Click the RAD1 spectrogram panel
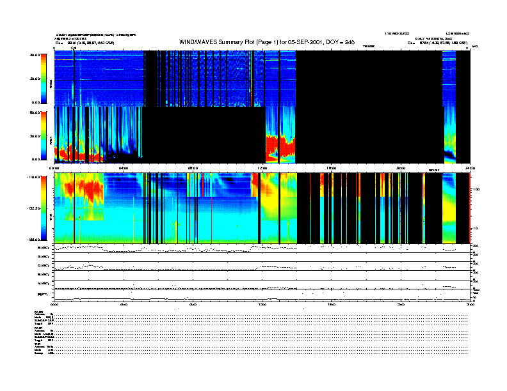 click(262, 135)
